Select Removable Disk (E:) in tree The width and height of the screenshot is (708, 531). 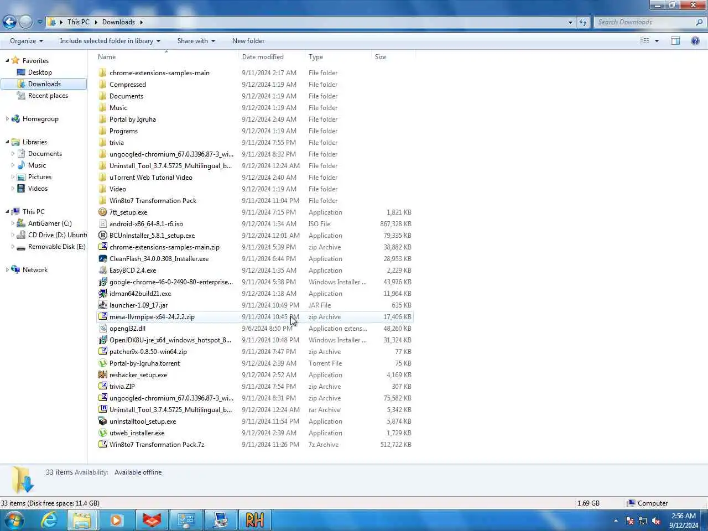[x=56, y=247]
